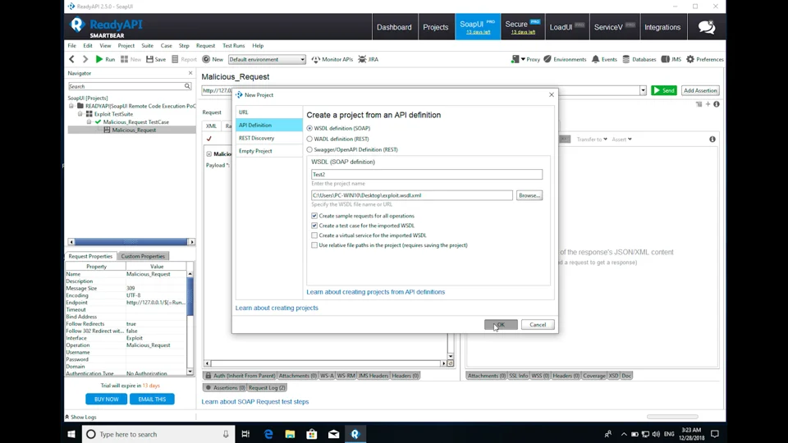Open the chat support bubble icon
This screenshot has height=443, width=788.
(707, 27)
